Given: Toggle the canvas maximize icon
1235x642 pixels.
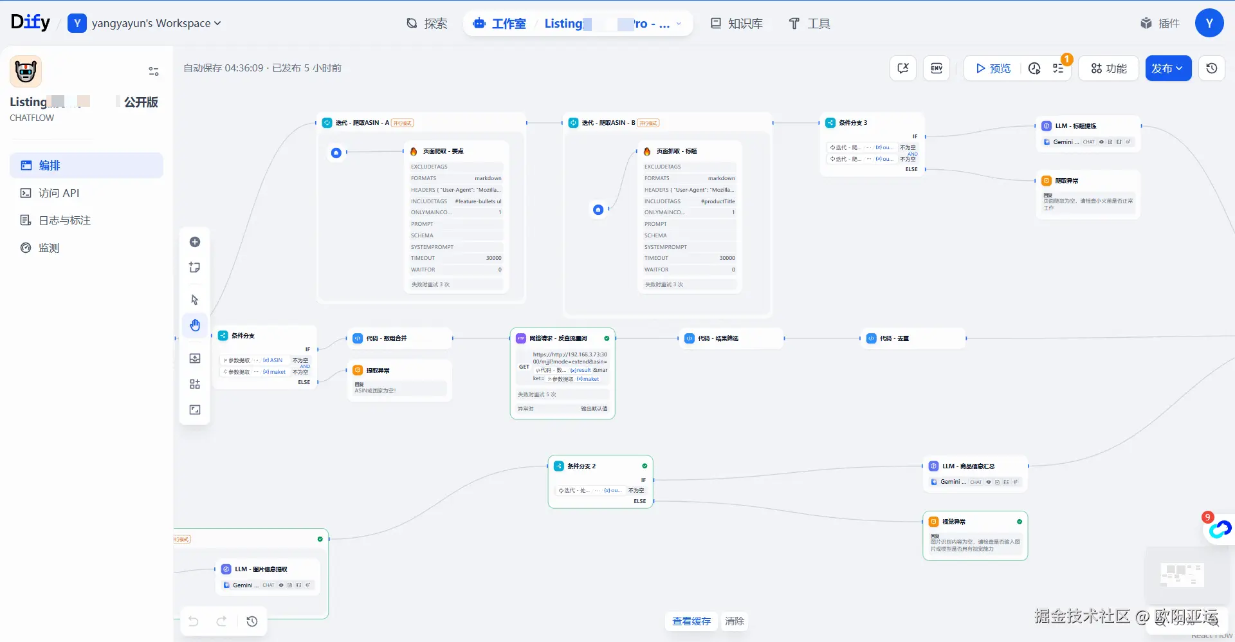Looking at the screenshot, I should tap(195, 410).
